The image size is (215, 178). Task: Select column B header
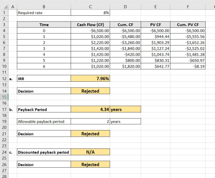pyautogui.click(x=44, y=7)
